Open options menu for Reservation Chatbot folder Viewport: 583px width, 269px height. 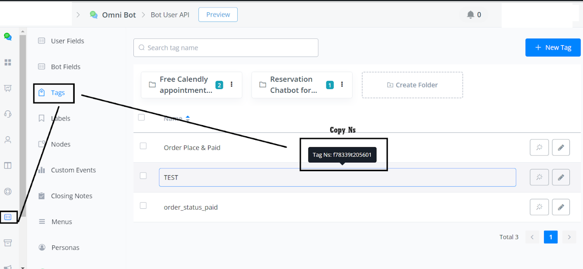coord(342,84)
